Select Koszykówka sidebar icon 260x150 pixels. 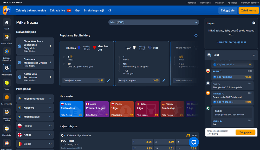point(7,97)
